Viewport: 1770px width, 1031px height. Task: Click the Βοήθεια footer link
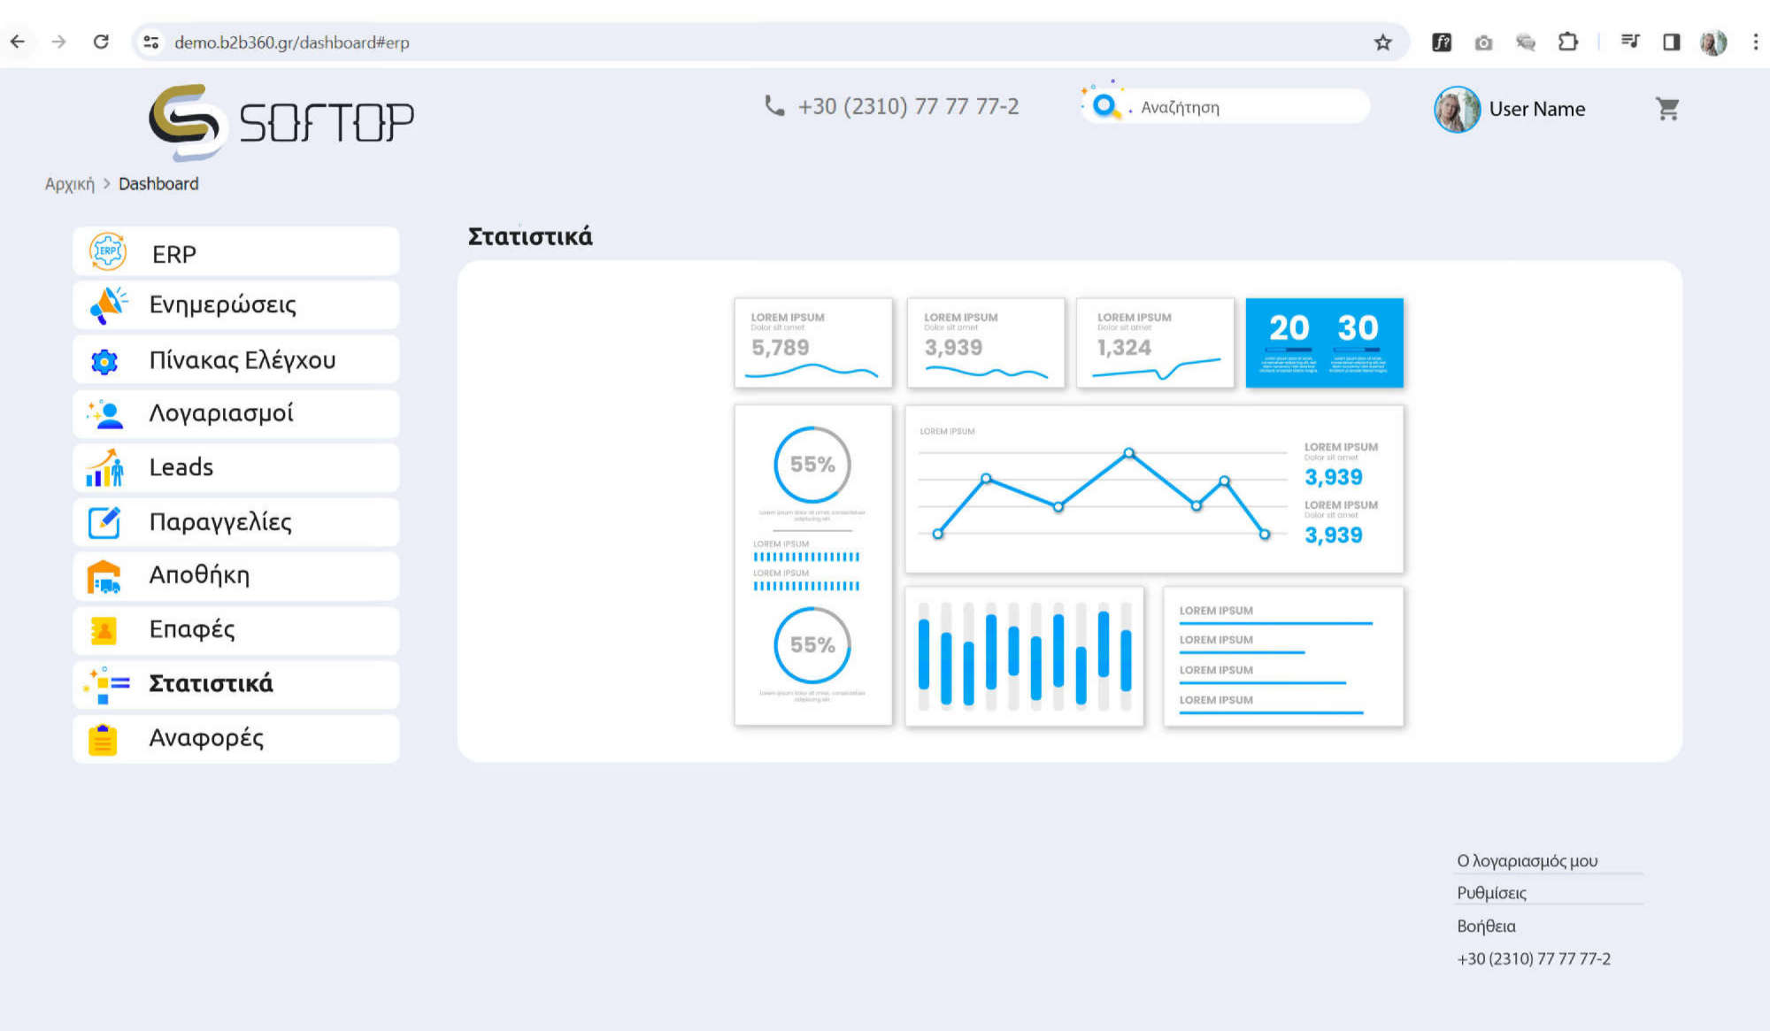(1486, 926)
